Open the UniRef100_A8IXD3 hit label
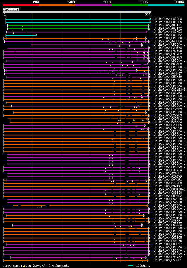The width and height of the screenshot is (187, 268). click(168, 32)
